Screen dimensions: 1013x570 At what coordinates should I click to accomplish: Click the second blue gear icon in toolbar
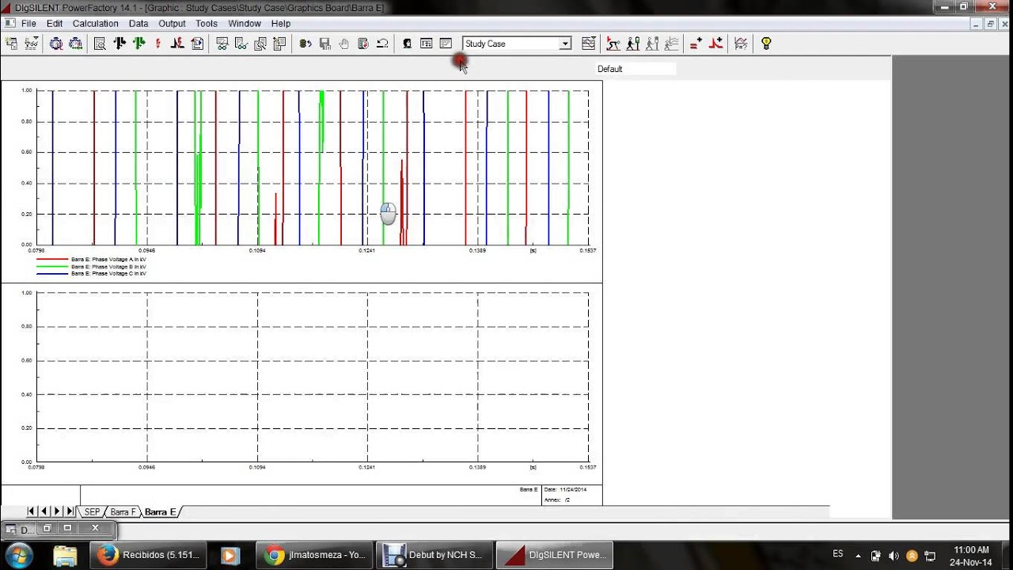tap(75, 44)
